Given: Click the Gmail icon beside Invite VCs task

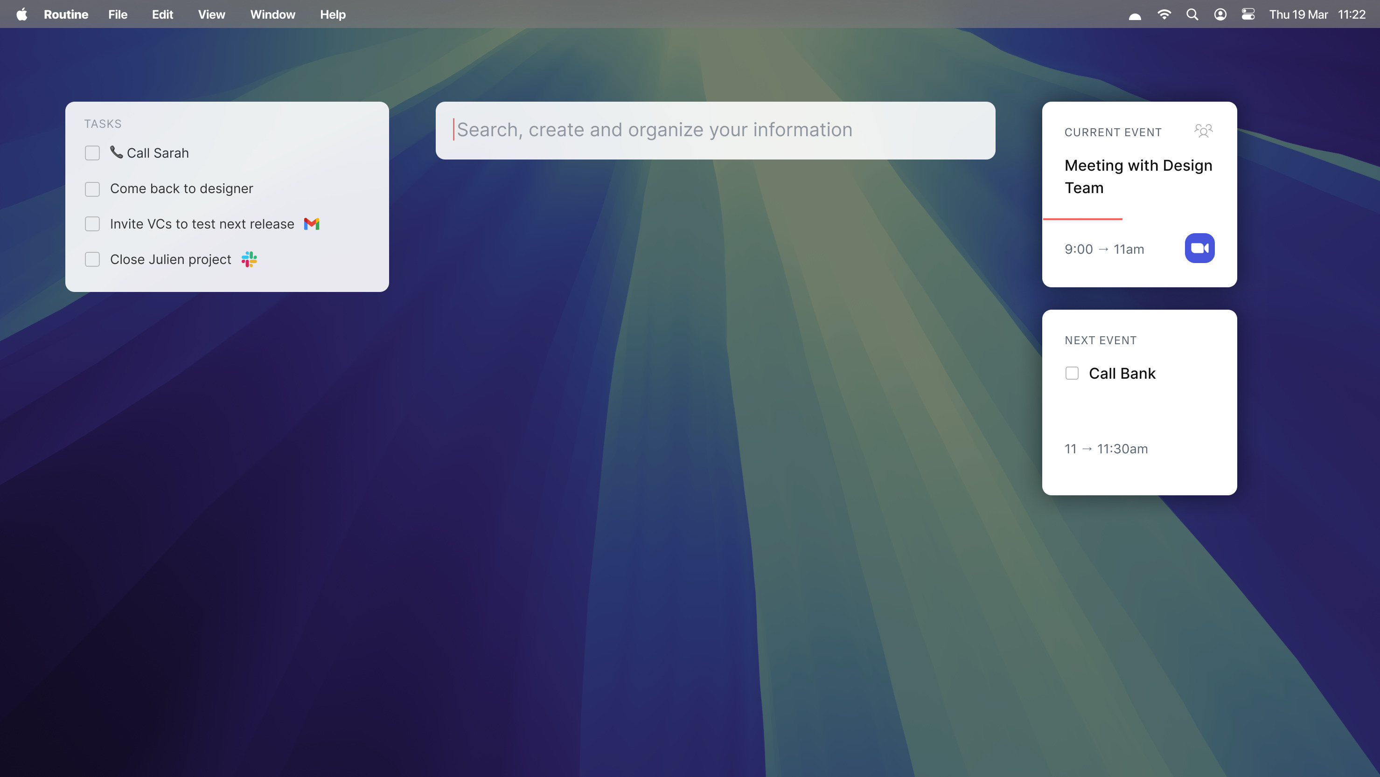Looking at the screenshot, I should 311,224.
